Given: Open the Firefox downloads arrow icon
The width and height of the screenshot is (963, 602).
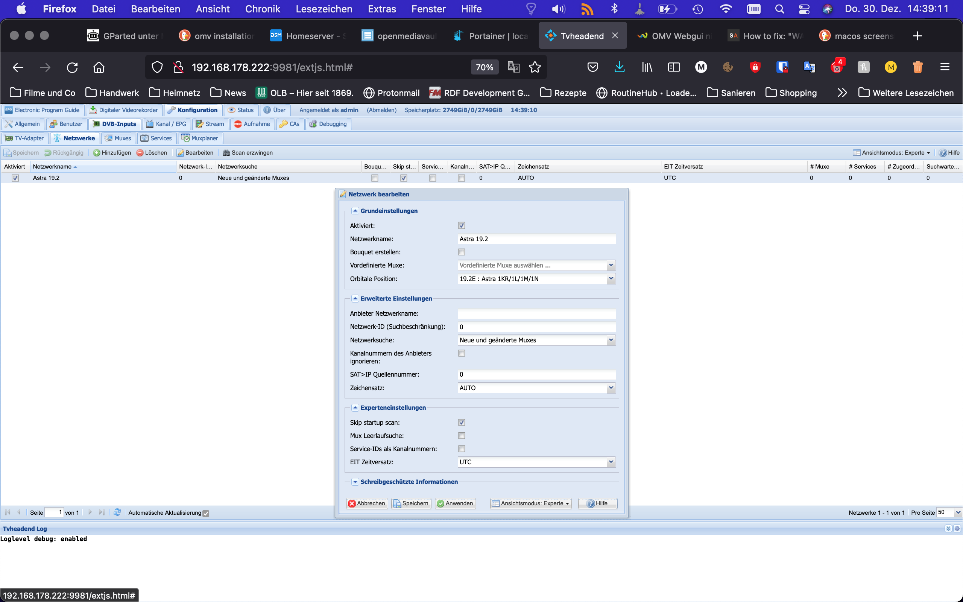Looking at the screenshot, I should point(619,67).
